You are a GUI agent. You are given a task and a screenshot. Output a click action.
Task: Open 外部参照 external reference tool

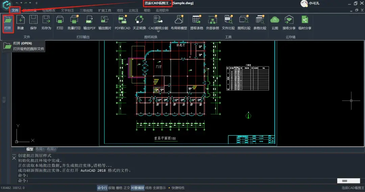pos(213,23)
